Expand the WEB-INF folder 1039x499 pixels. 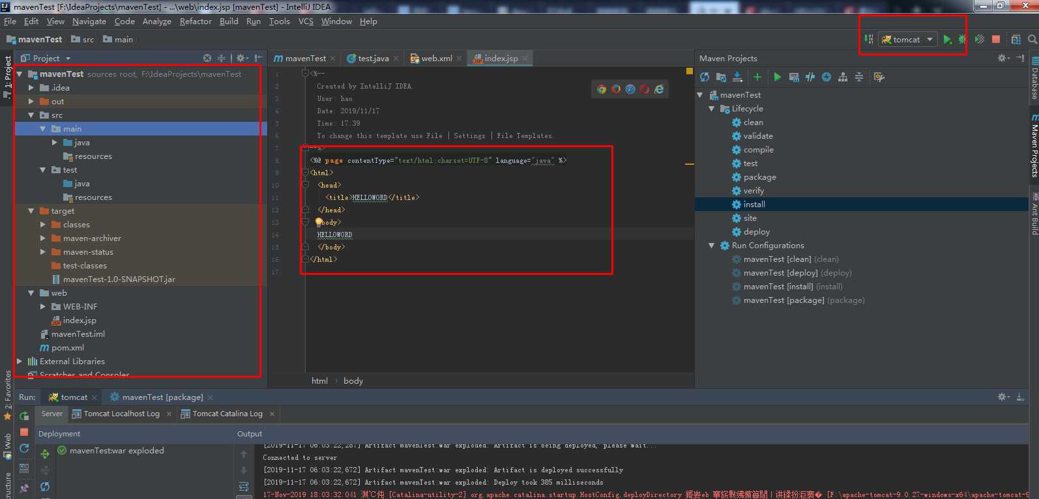point(42,307)
